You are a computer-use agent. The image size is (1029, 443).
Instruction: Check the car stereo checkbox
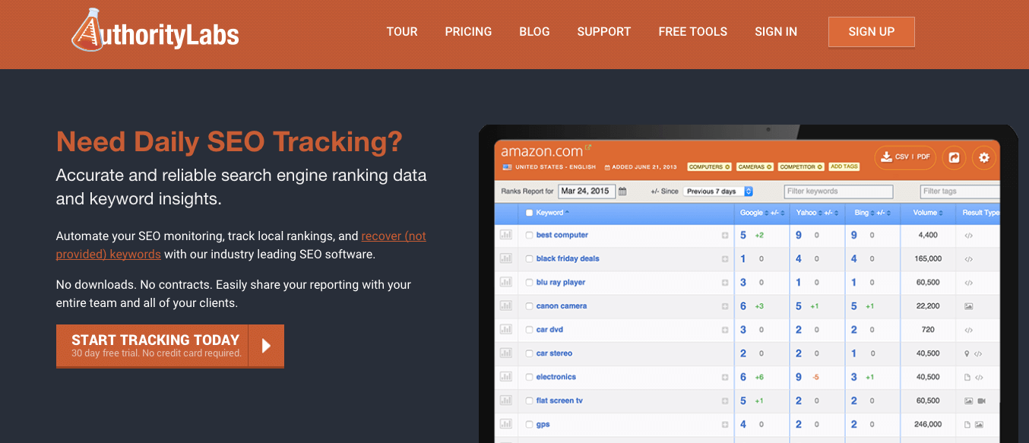529,353
